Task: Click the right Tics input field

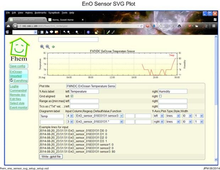Action: tap(173, 106)
